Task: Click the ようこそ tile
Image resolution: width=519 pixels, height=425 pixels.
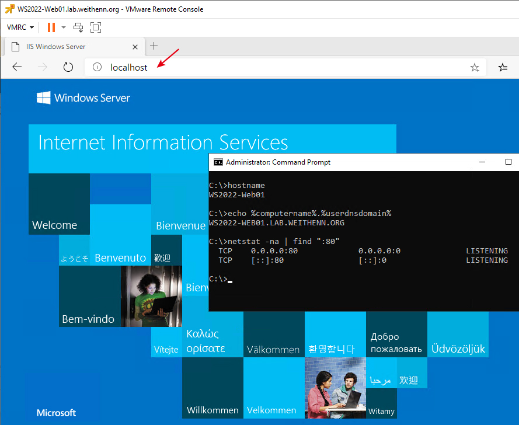Action: pyautogui.click(x=75, y=250)
